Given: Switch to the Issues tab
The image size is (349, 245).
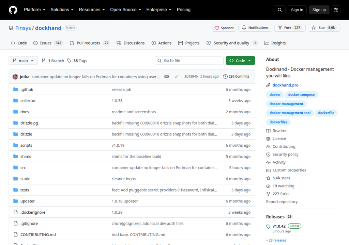Looking at the screenshot, I should point(48,43).
